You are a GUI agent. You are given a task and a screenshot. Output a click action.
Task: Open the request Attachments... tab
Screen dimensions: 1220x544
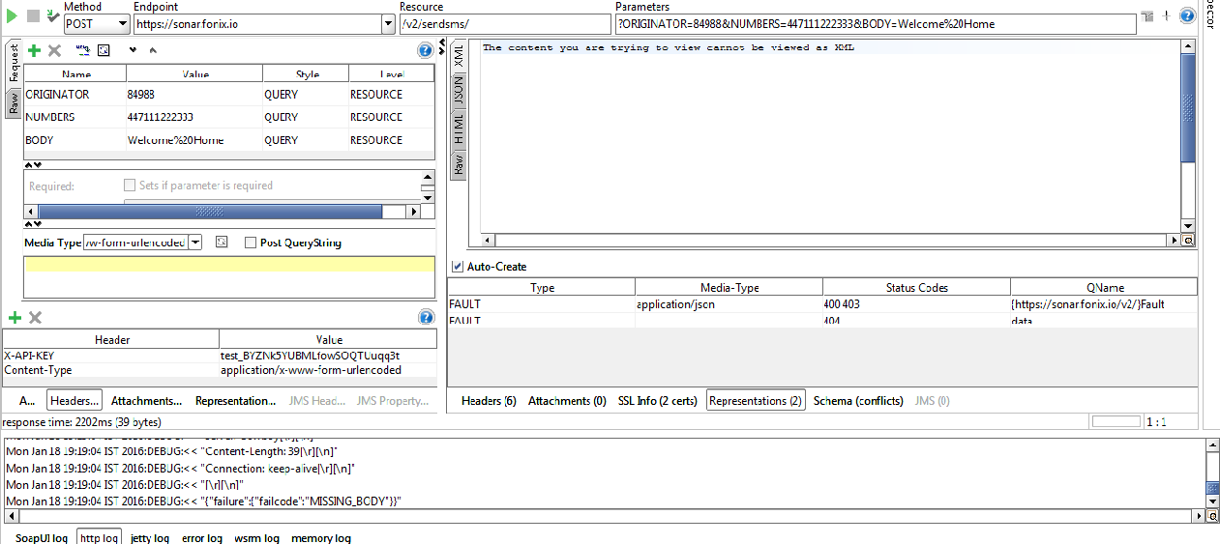147,401
